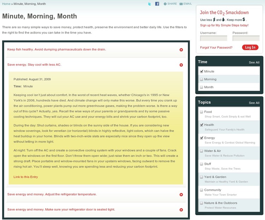Click the Link to this Entry link
The width and height of the screenshot is (265, 220).
point(25,177)
